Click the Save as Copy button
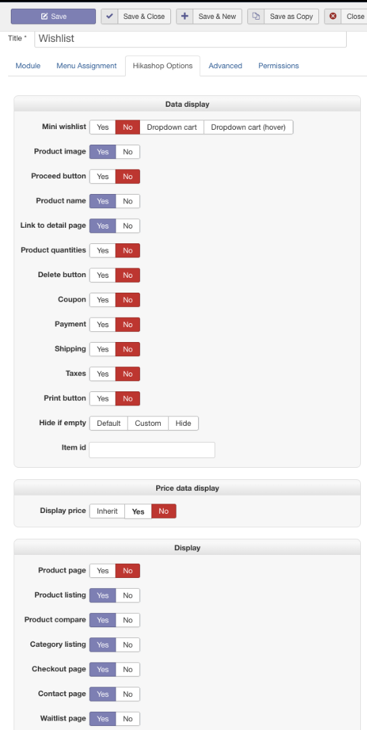This screenshot has width=367, height=730. tap(283, 16)
